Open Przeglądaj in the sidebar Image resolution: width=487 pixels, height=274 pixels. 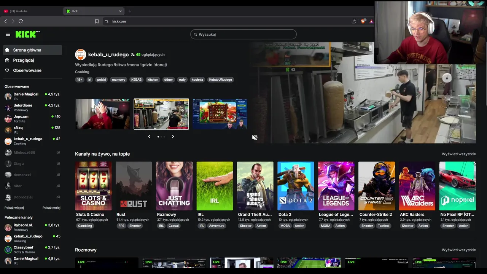[x=32, y=60]
